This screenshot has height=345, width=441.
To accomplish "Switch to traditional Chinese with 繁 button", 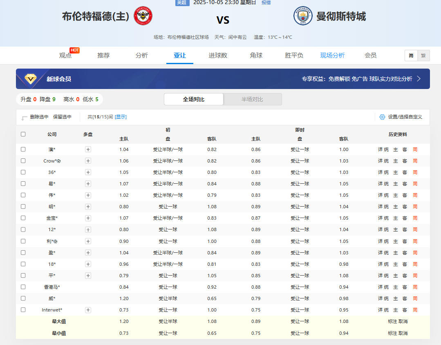I will (x=423, y=56).
